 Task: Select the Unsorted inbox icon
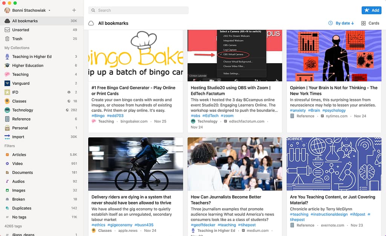tap(7, 30)
